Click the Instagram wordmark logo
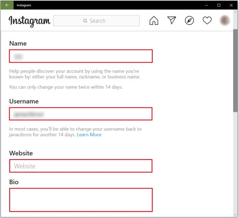This screenshot has width=239, height=218. 30,21
